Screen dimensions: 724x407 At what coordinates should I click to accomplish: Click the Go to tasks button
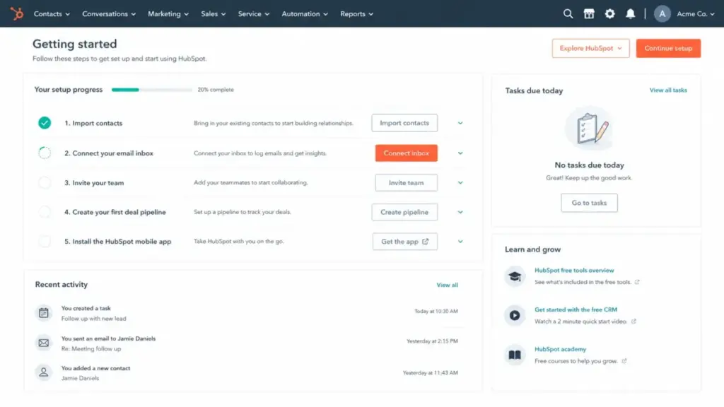[589, 203]
